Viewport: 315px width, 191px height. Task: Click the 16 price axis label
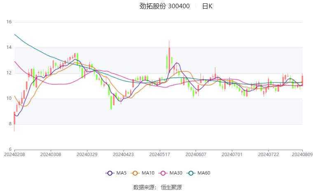click(8, 22)
